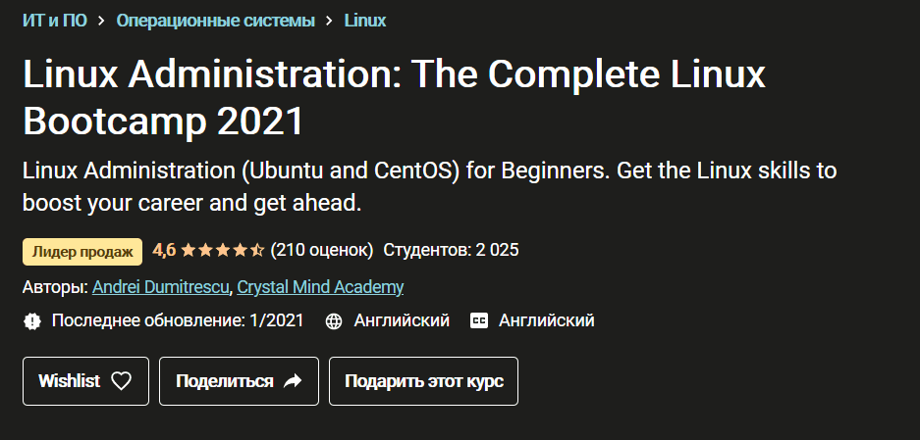This screenshot has height=440, width=920.
Task: Go to Операционные системы category
Action: coord(215,20)
